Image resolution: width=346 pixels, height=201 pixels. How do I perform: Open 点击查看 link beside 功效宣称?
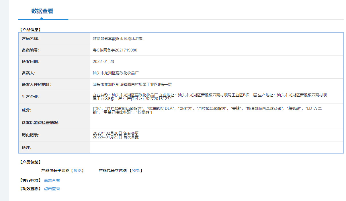(52, 189)
